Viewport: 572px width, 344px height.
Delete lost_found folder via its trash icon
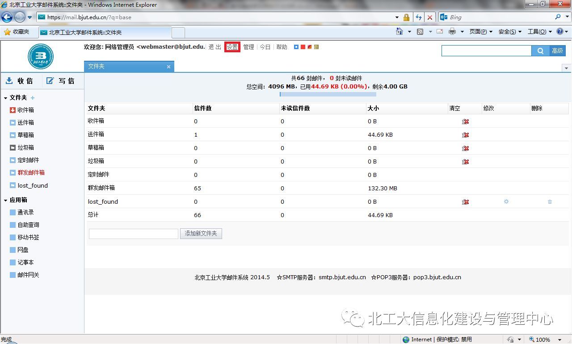550,201
